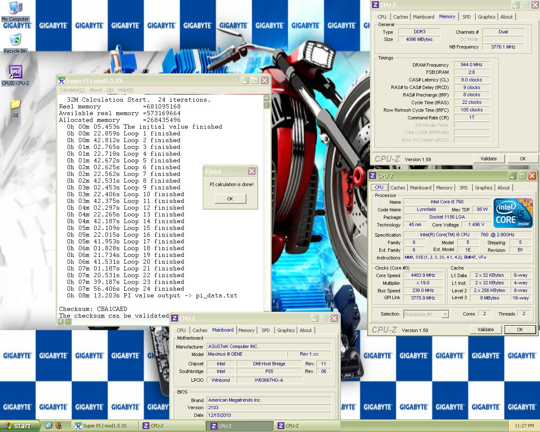
Task: Open Help menu in Super PI
Action: pos(126,90)
